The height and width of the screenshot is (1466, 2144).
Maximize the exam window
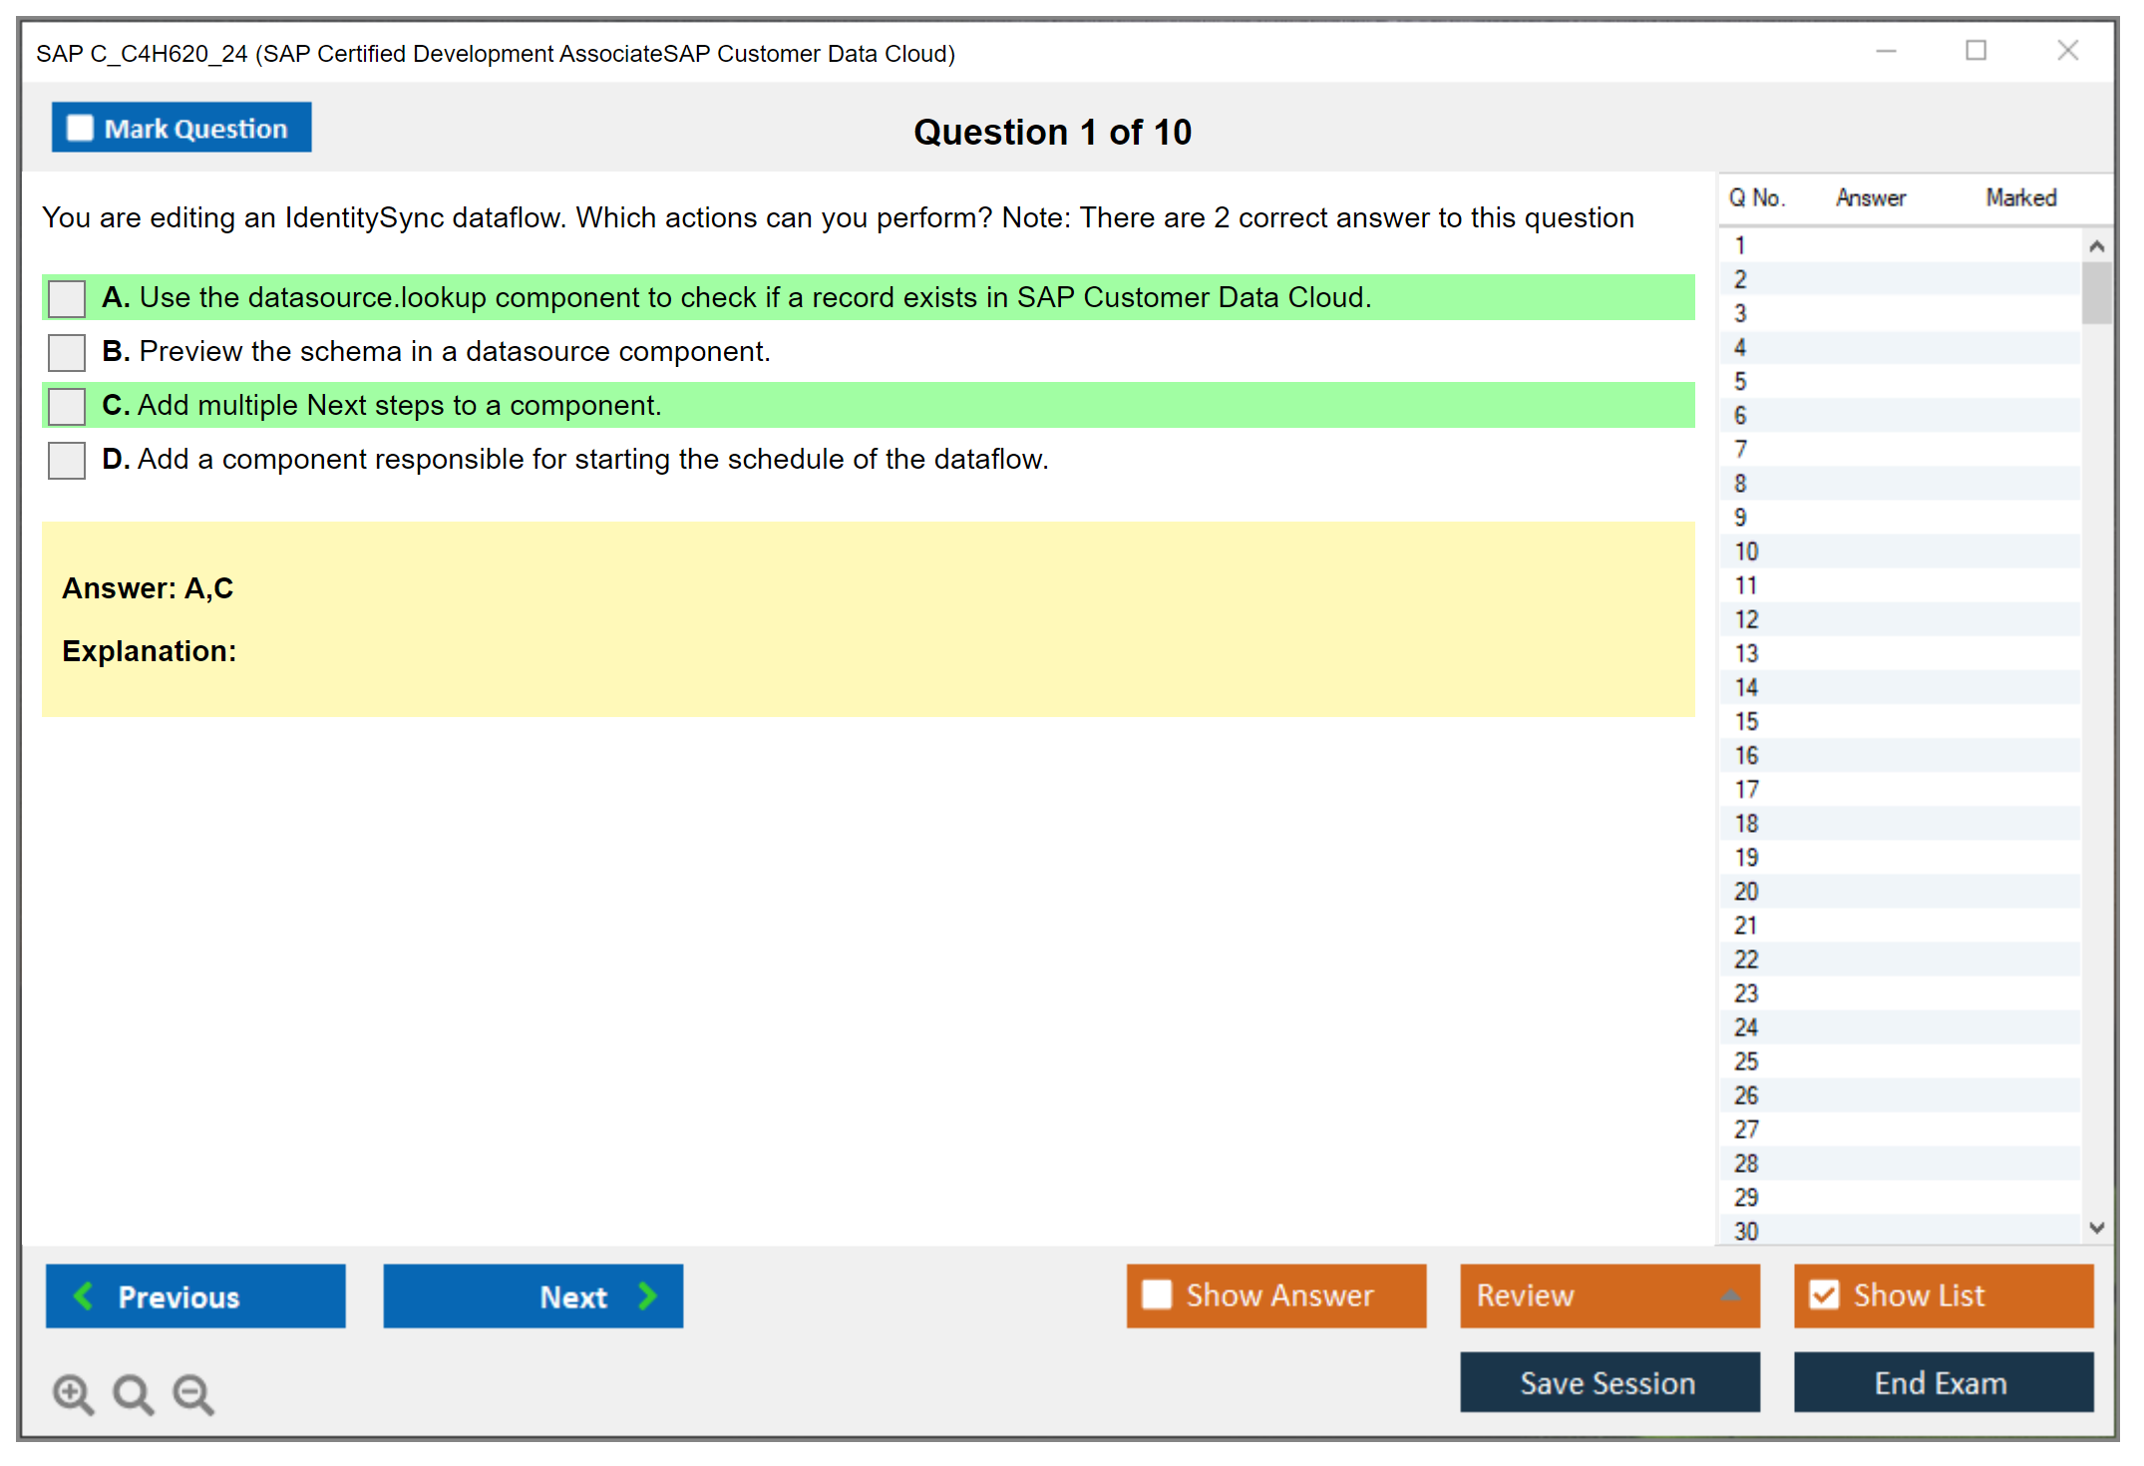[1975, 51]
